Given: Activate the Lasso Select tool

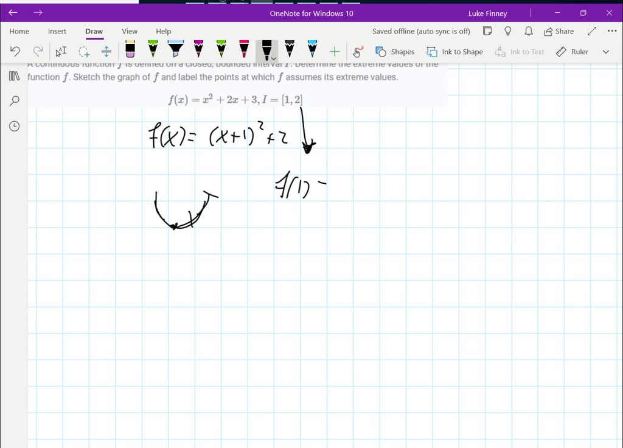Looking at the screenshot, I should [84, 51].
